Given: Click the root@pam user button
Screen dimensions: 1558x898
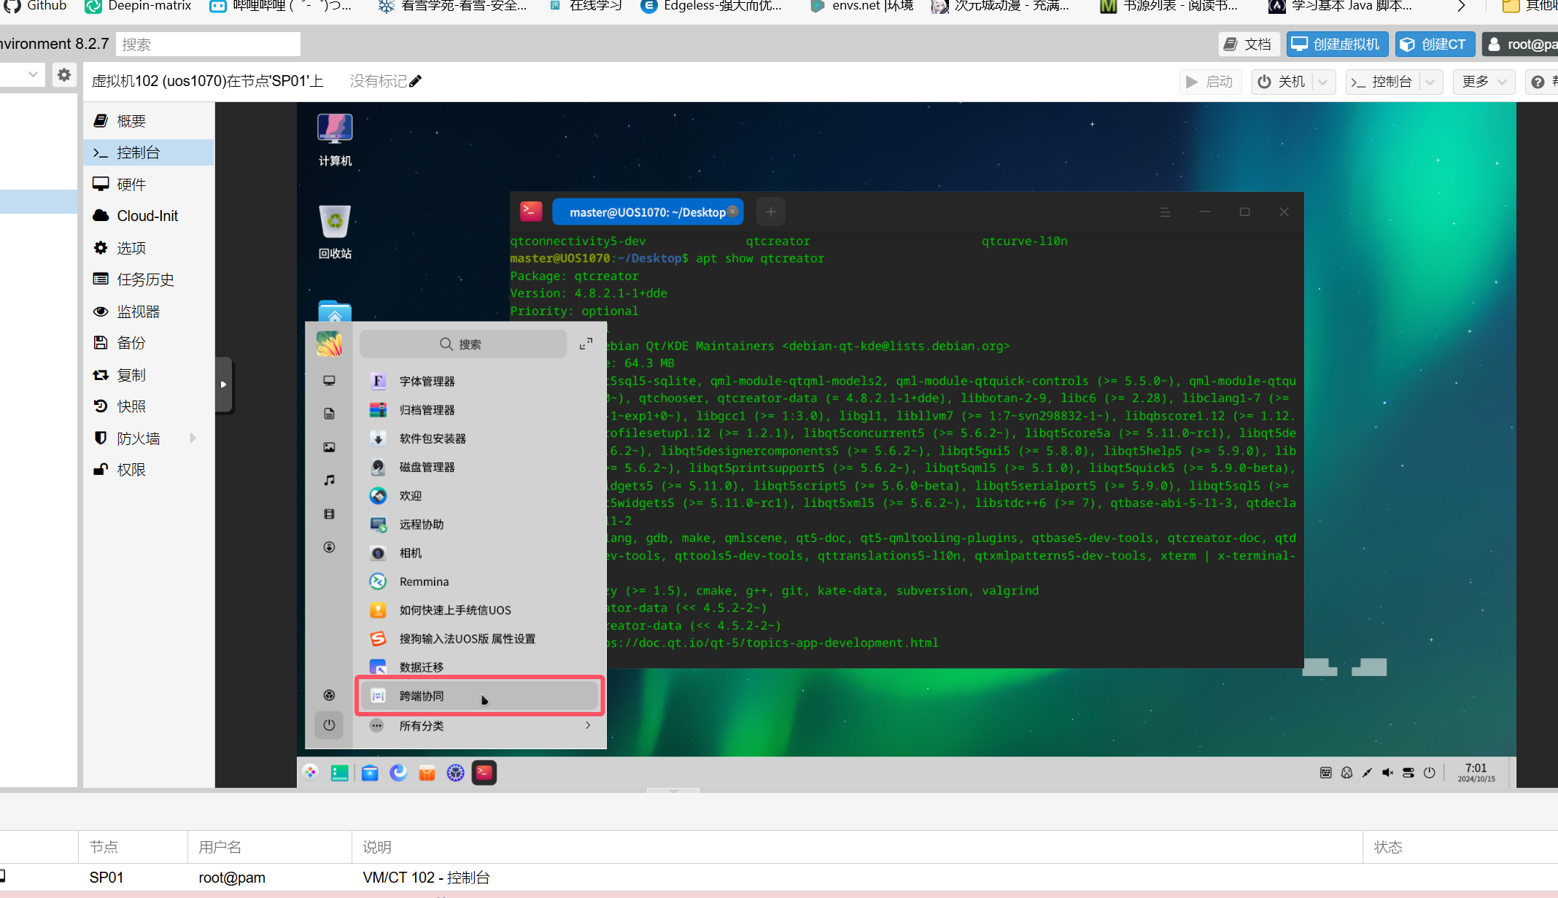Looking at the screenshot, I should (1522, 44).
